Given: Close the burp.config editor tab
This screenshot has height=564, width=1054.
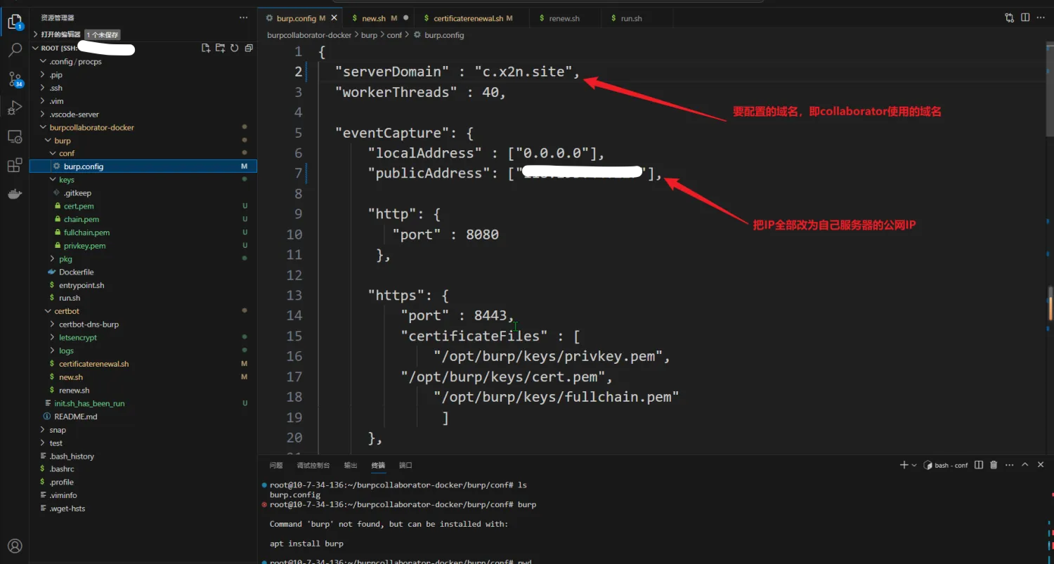Looking at the screenshot, I should click(x=334, y=18).
